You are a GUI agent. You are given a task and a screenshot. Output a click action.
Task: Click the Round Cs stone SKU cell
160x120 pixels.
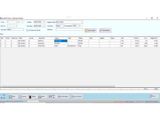[46, 41]
